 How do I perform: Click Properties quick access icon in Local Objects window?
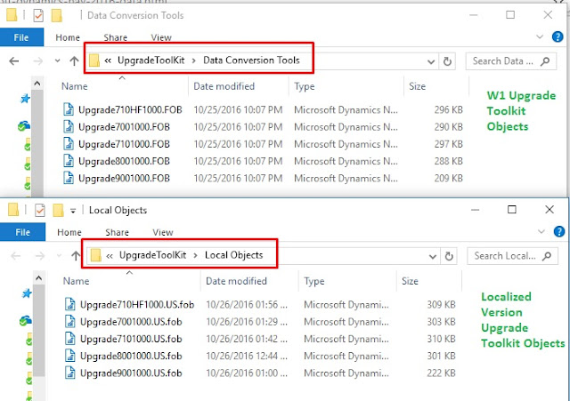[x=39, y=210]
